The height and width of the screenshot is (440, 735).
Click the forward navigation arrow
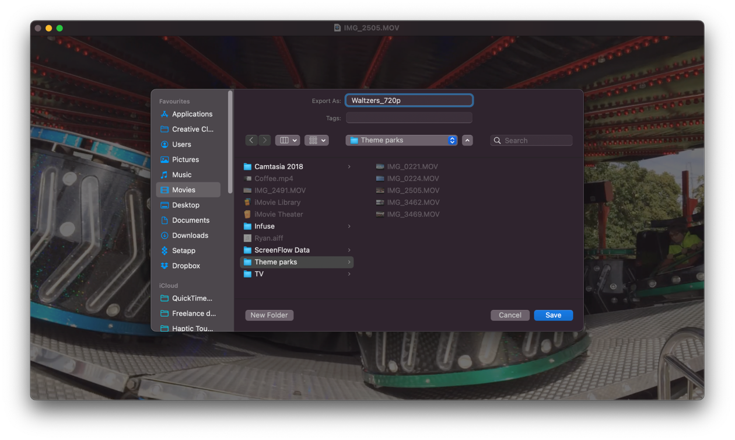pyautogui.click(x=265, y=141)
